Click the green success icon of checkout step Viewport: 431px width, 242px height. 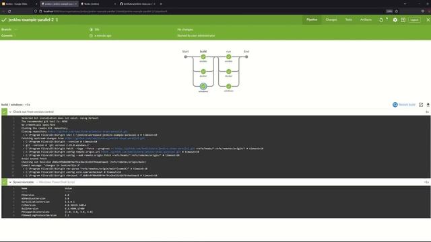pyautogui.click(x=5, y=112)
